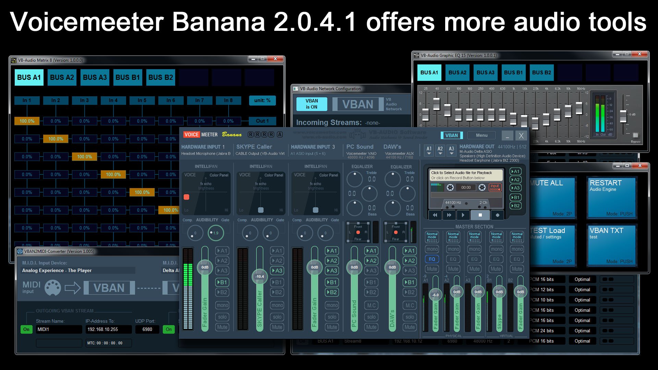Toggle EQ on the A1 master bus
This screenshot has width=658, height=370.
tap(432, 259)
